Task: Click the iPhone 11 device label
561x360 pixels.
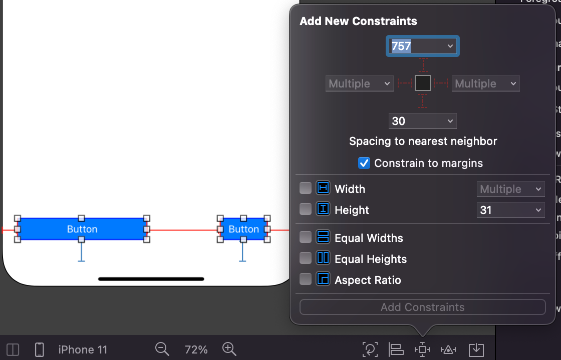Action: [x=83, y=349]
